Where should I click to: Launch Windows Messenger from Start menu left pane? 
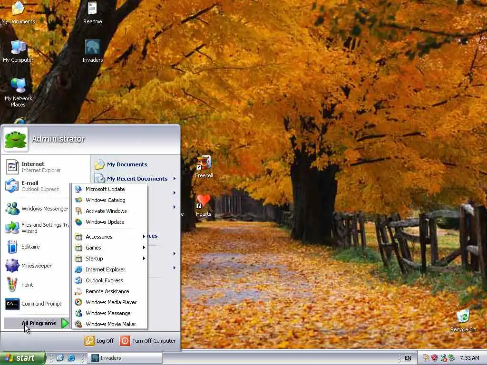tap(37, 209)
